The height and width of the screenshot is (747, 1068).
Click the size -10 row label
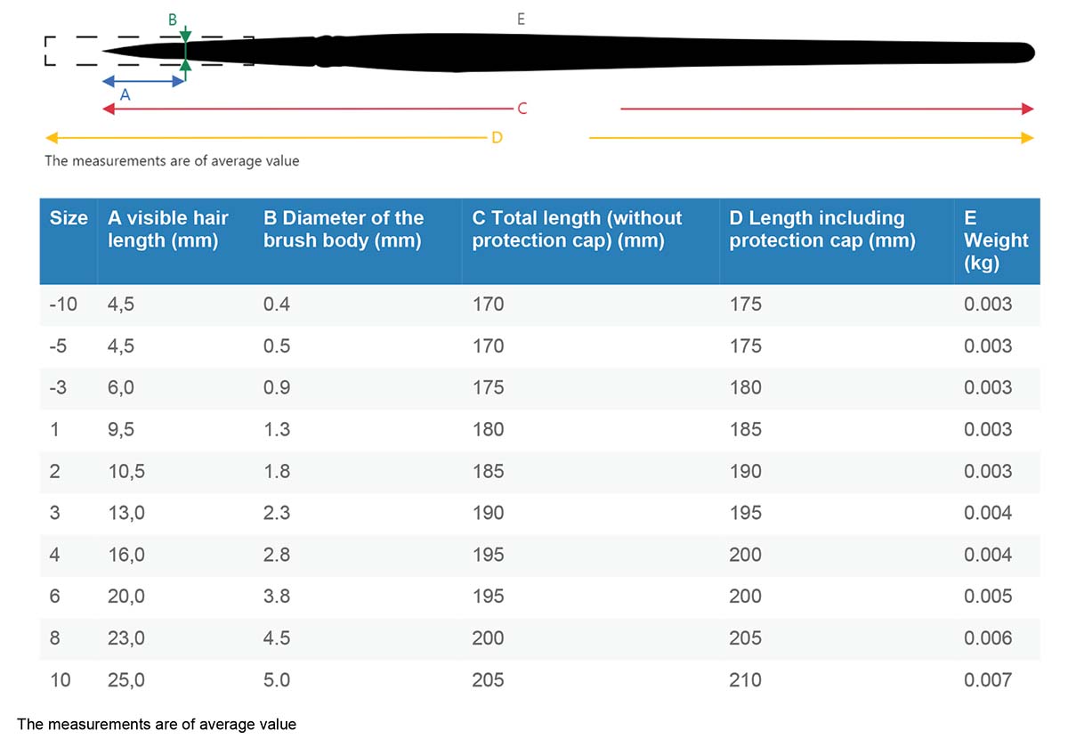coord(63,304)
